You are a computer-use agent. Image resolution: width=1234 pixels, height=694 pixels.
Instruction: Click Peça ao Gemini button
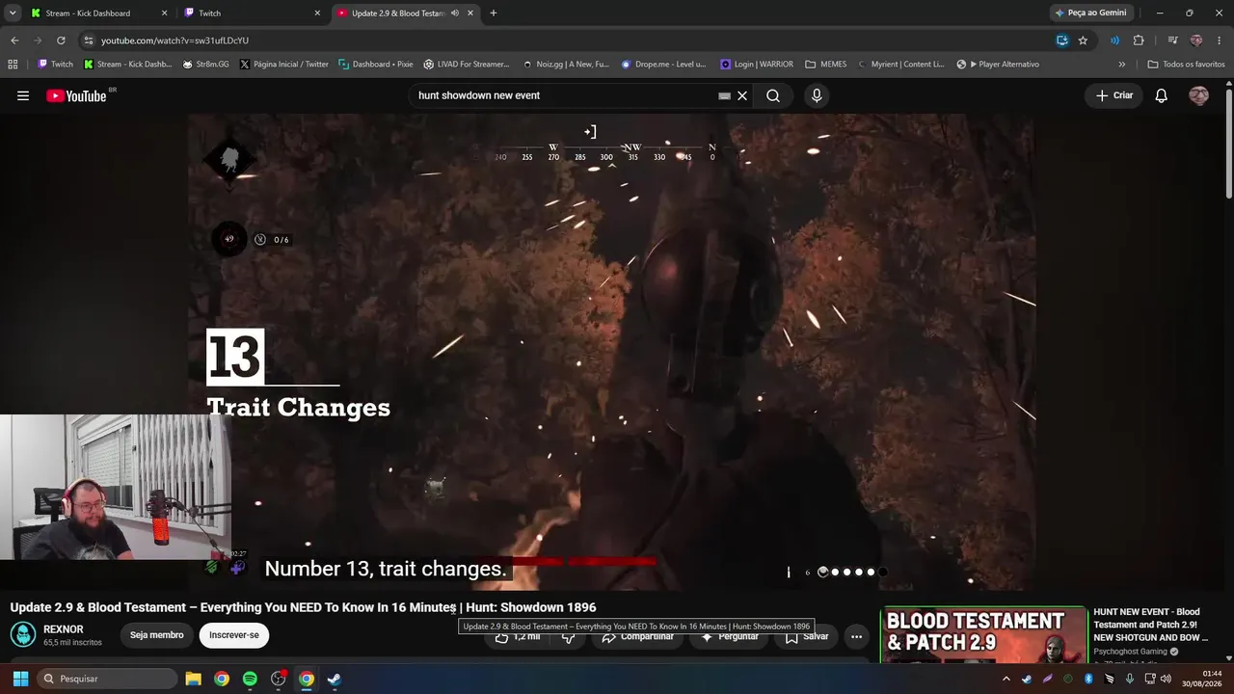click(1091, 13)
